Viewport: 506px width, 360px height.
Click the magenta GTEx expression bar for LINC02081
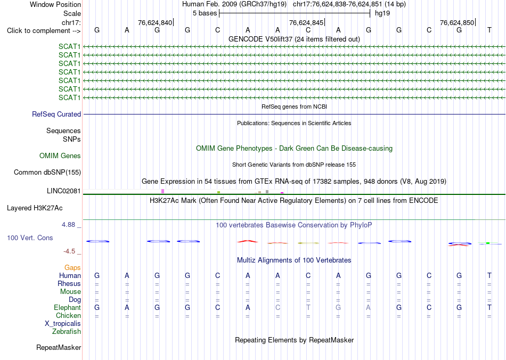(x=282, y=193)
